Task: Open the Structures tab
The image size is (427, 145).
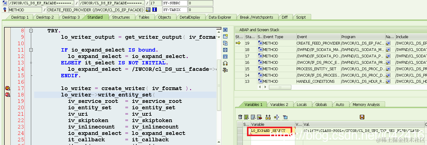Action: tap(121, 17)
